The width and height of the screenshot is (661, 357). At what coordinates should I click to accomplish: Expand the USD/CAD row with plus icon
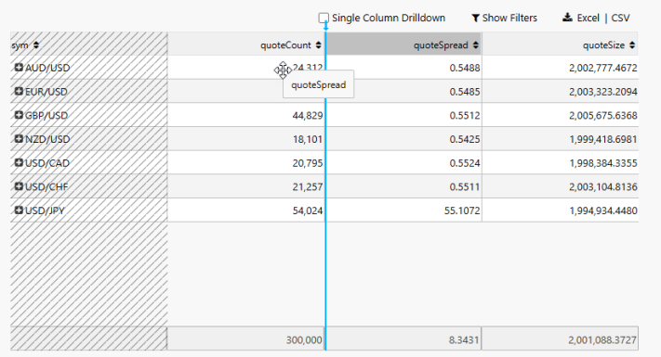(19, 162)
